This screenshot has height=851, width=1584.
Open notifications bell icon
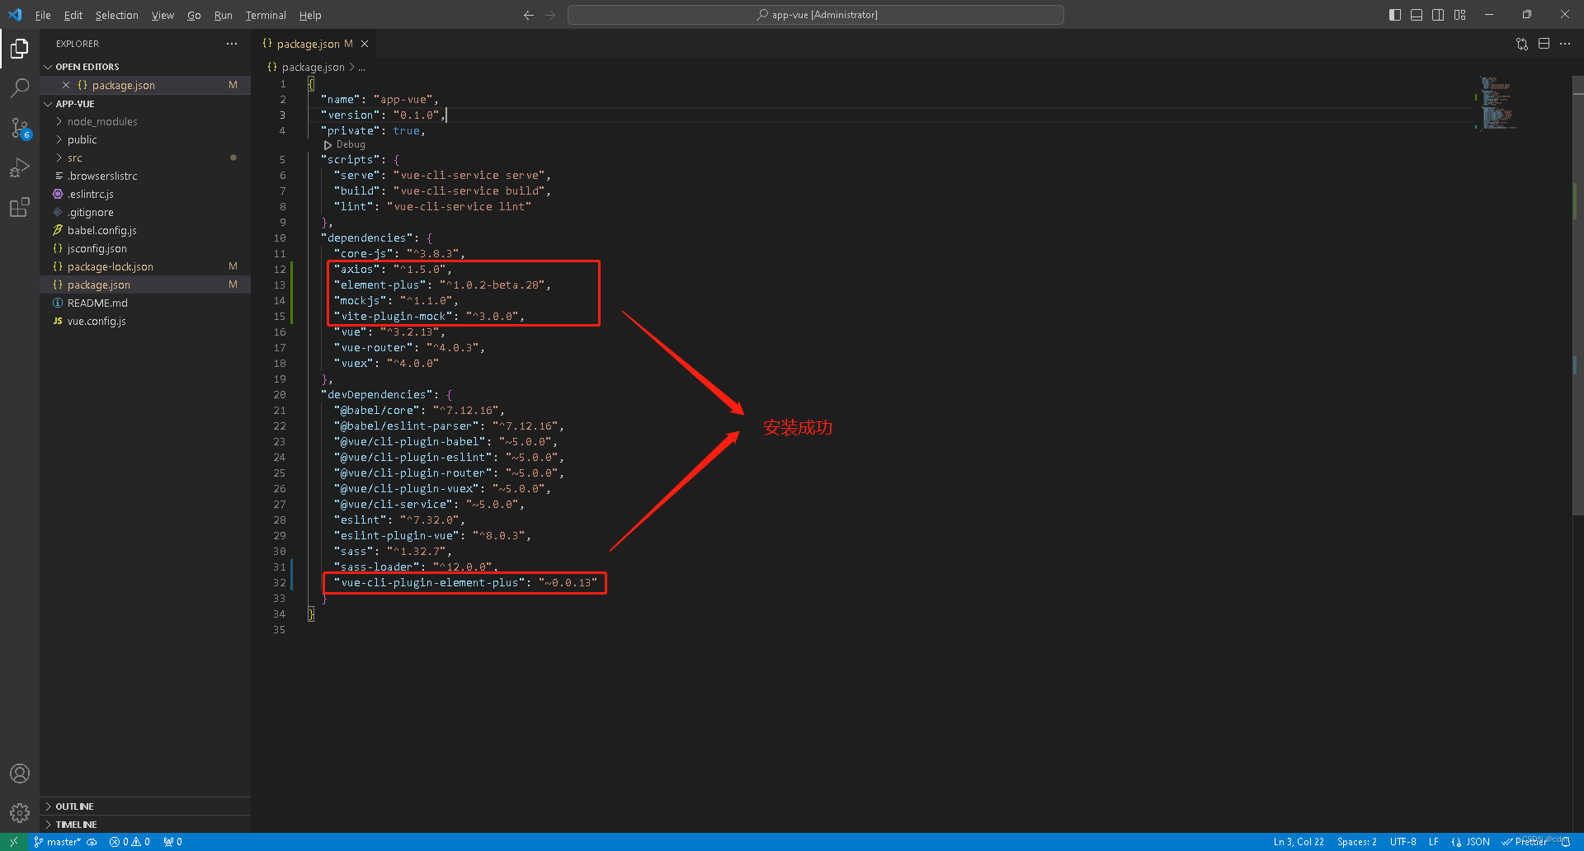coord(1565,842)
